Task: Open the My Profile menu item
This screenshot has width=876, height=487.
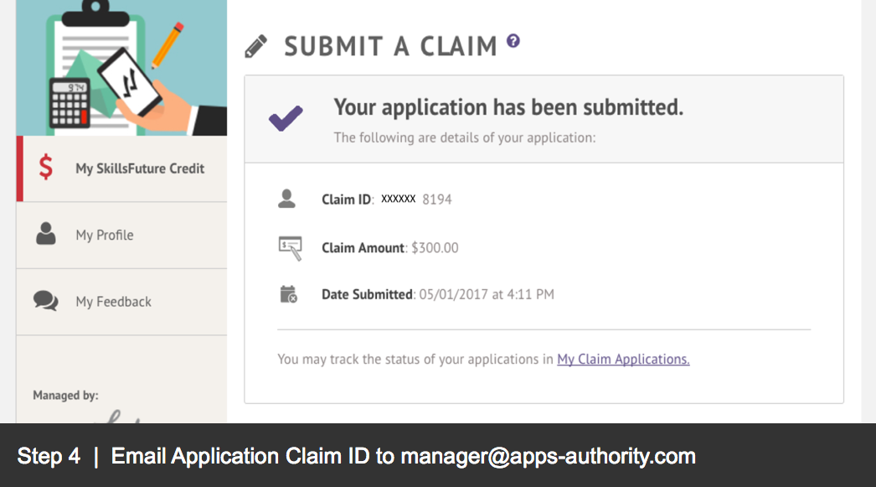Action: [x=121, y=236]
